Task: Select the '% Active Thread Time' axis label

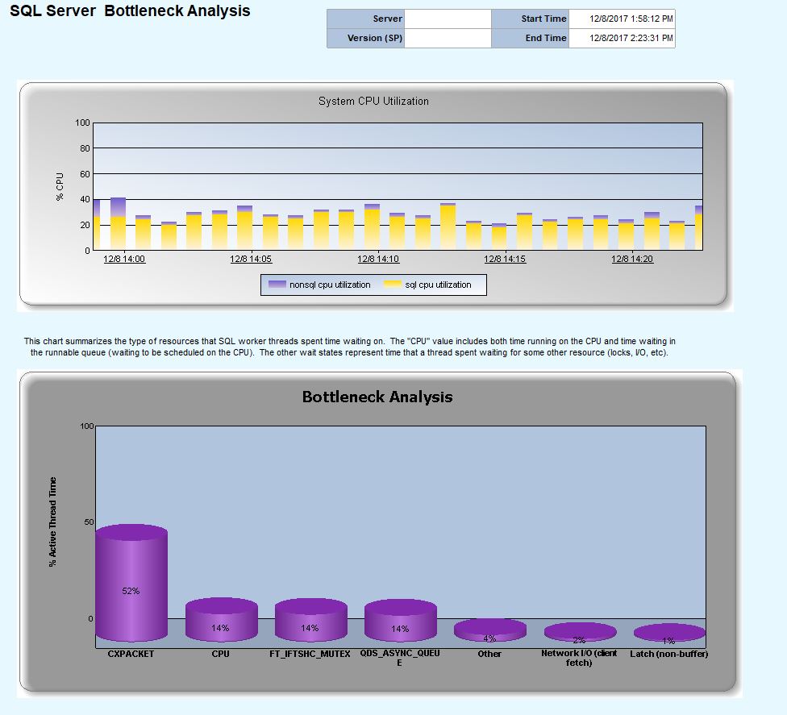Action: [x=52, y=522]
